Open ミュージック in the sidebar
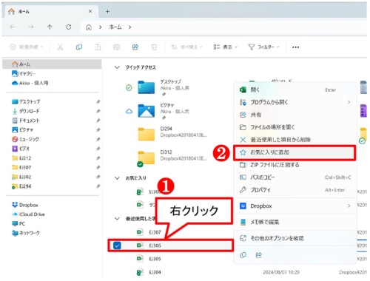This screenshot has height=281, width=370. click(x=26, y=139)
